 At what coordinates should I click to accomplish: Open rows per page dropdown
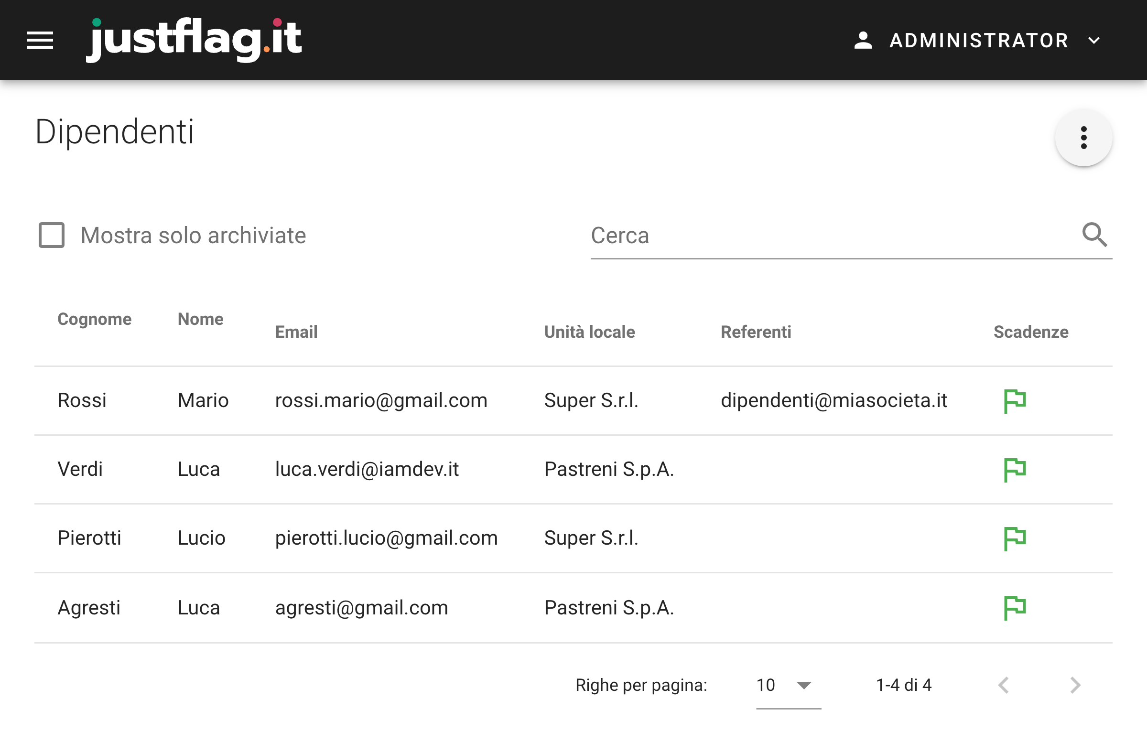pyautogui.click(x=788, y=685)
